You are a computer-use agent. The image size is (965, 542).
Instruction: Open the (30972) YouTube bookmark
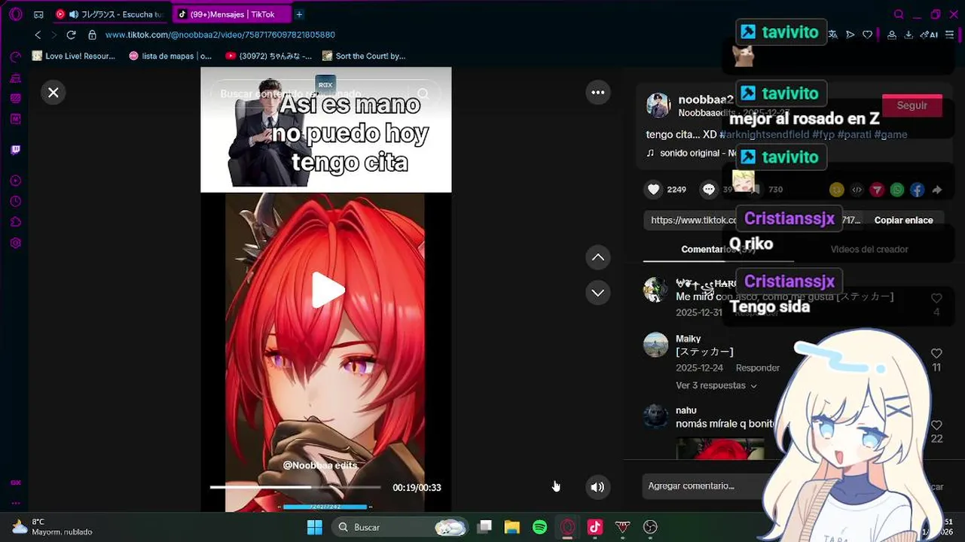click(x=269, y=56)
